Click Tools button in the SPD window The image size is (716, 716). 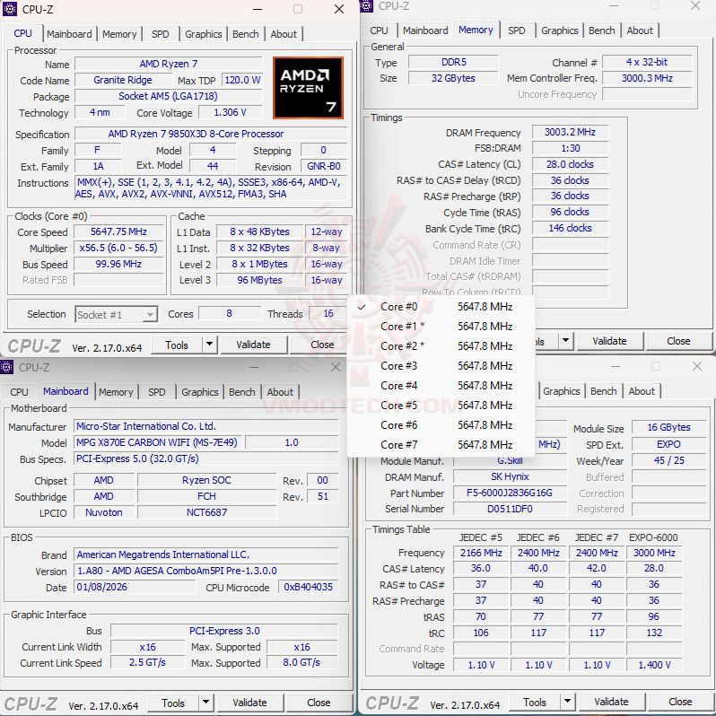tap(535, 702)
